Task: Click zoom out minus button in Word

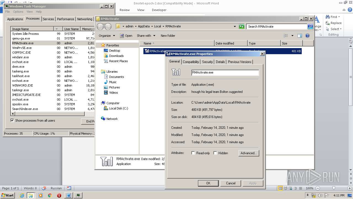Action: click(x=317, y=188)
